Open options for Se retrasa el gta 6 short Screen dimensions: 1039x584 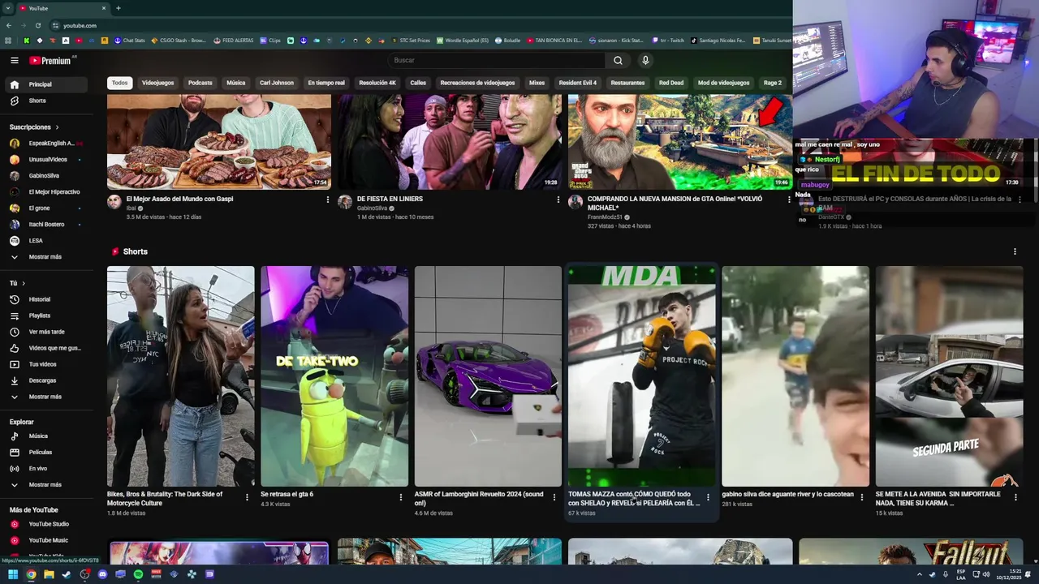[401, 497]
